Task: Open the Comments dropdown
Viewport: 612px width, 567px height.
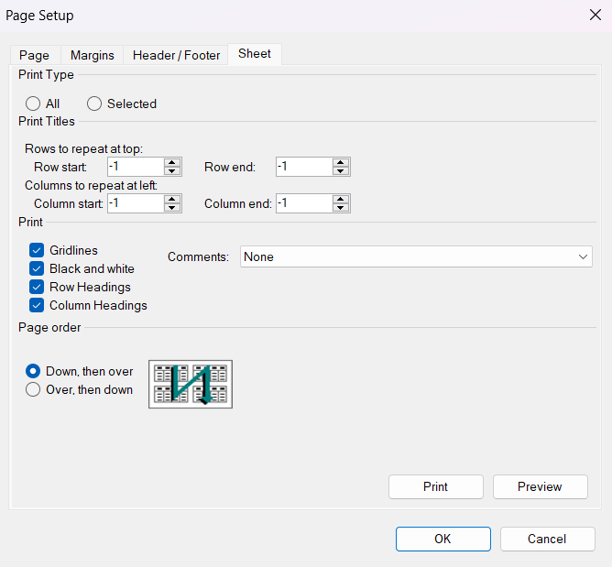Action: tap(416, 257)
